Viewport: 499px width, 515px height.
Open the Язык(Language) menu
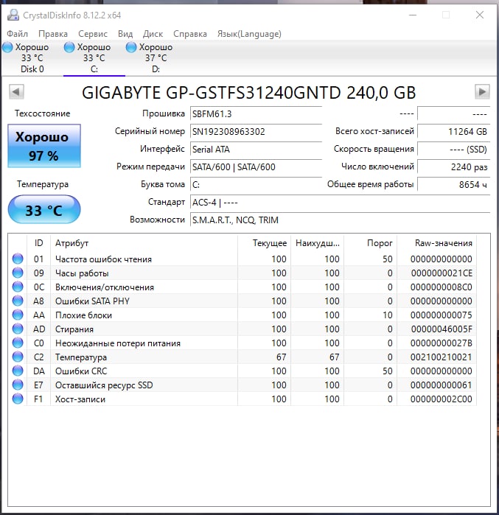(x=249, y=34)
